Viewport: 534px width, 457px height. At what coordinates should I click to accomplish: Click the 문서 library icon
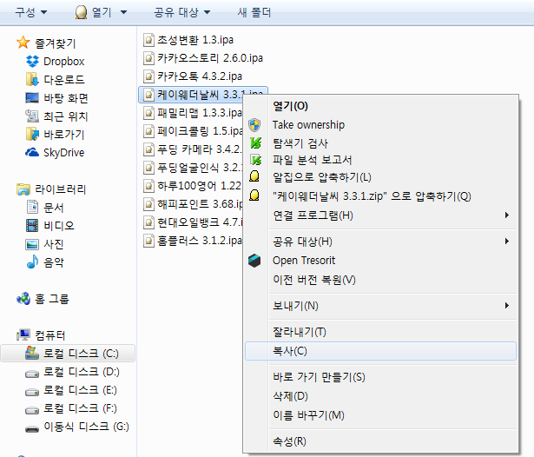click(x=32, y=207)
